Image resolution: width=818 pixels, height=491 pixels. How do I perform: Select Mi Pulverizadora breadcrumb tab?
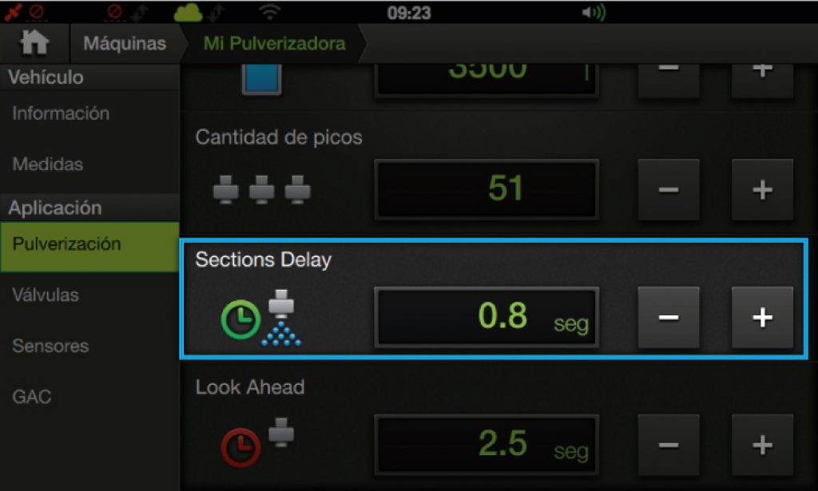click(275, 43)
